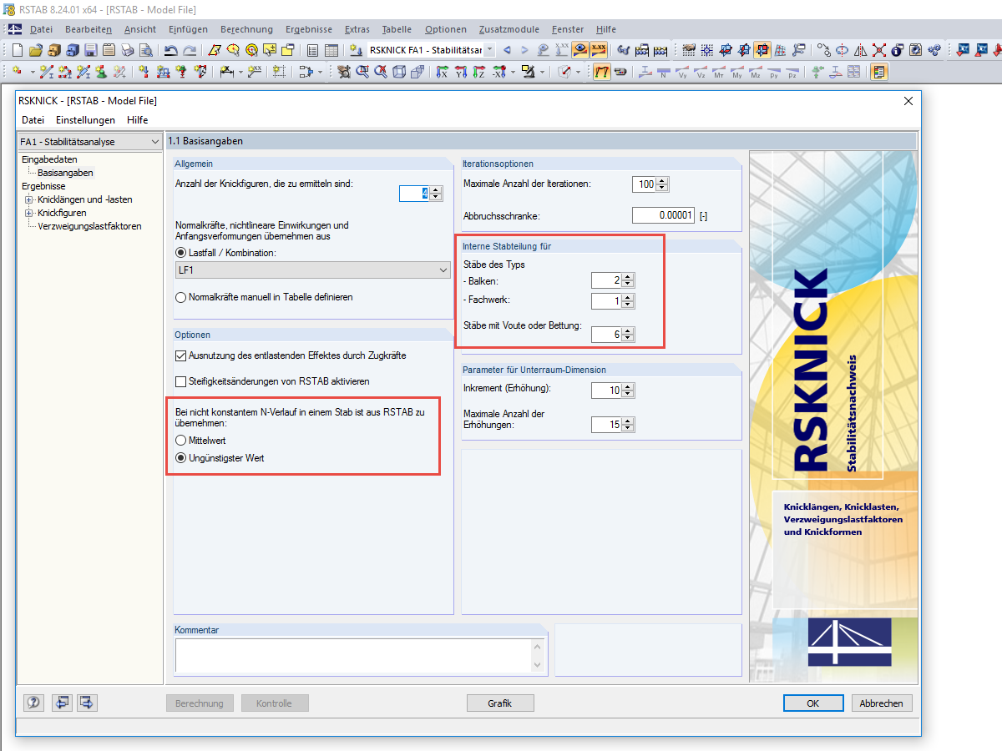Open the dialog's Datei menu

[33, 120]
